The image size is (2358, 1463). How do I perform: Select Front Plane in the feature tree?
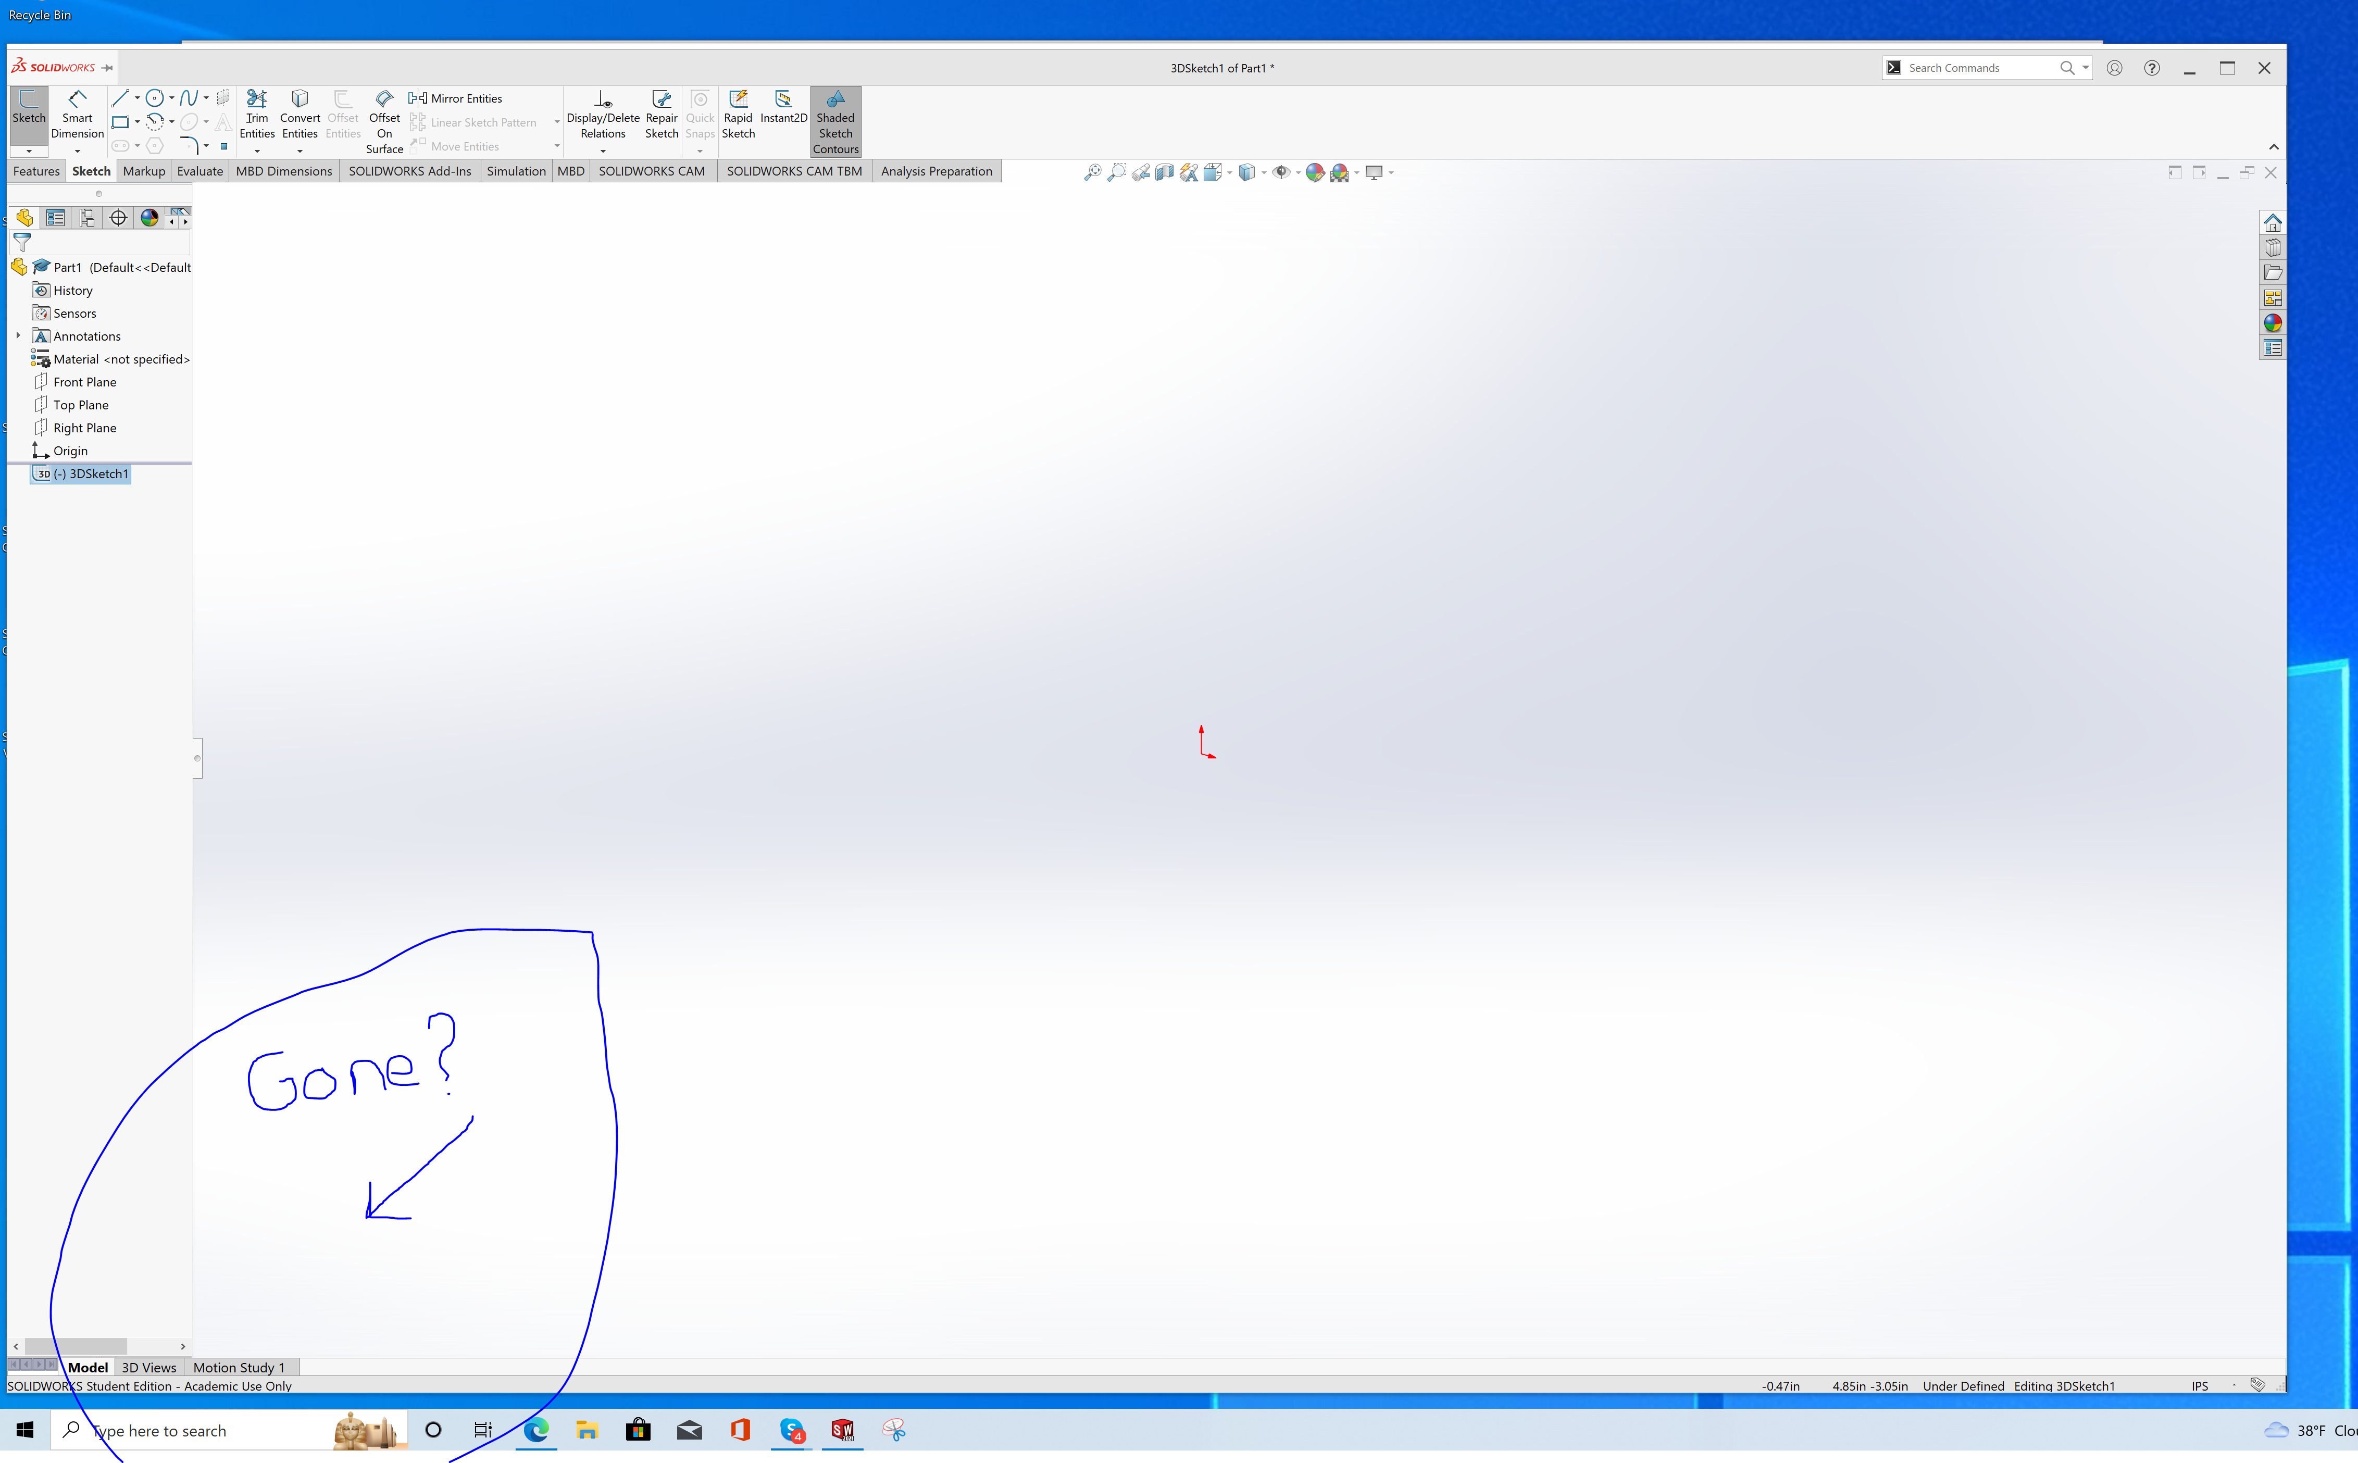[x=84, y=382]
